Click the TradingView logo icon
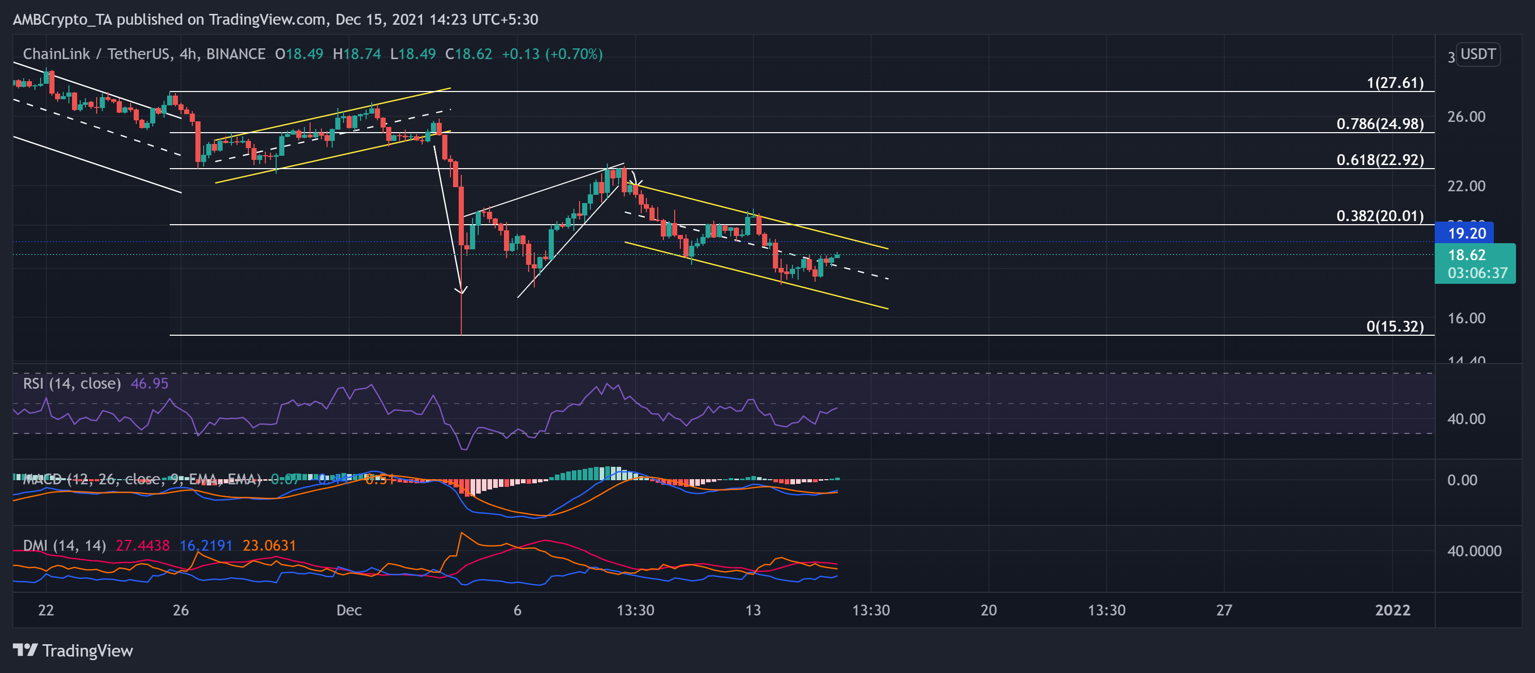Image resolution: width=1535 pixels, height=673 pixels. pyautogui.click(x=26, y=650)
